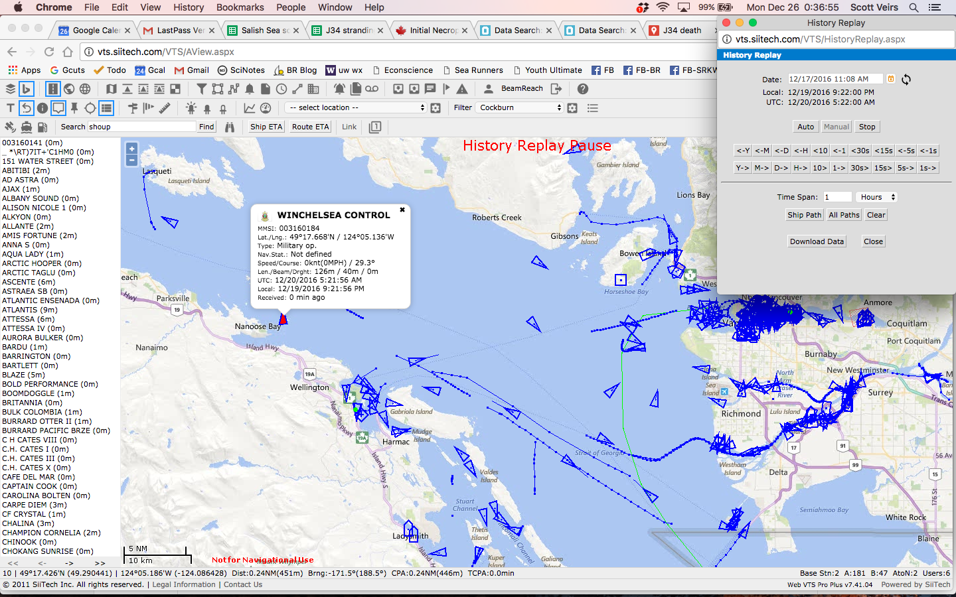Viewport: 956px width, 597px height.
Task: Click the map layers stack icon
Action: tap(10, 89)
